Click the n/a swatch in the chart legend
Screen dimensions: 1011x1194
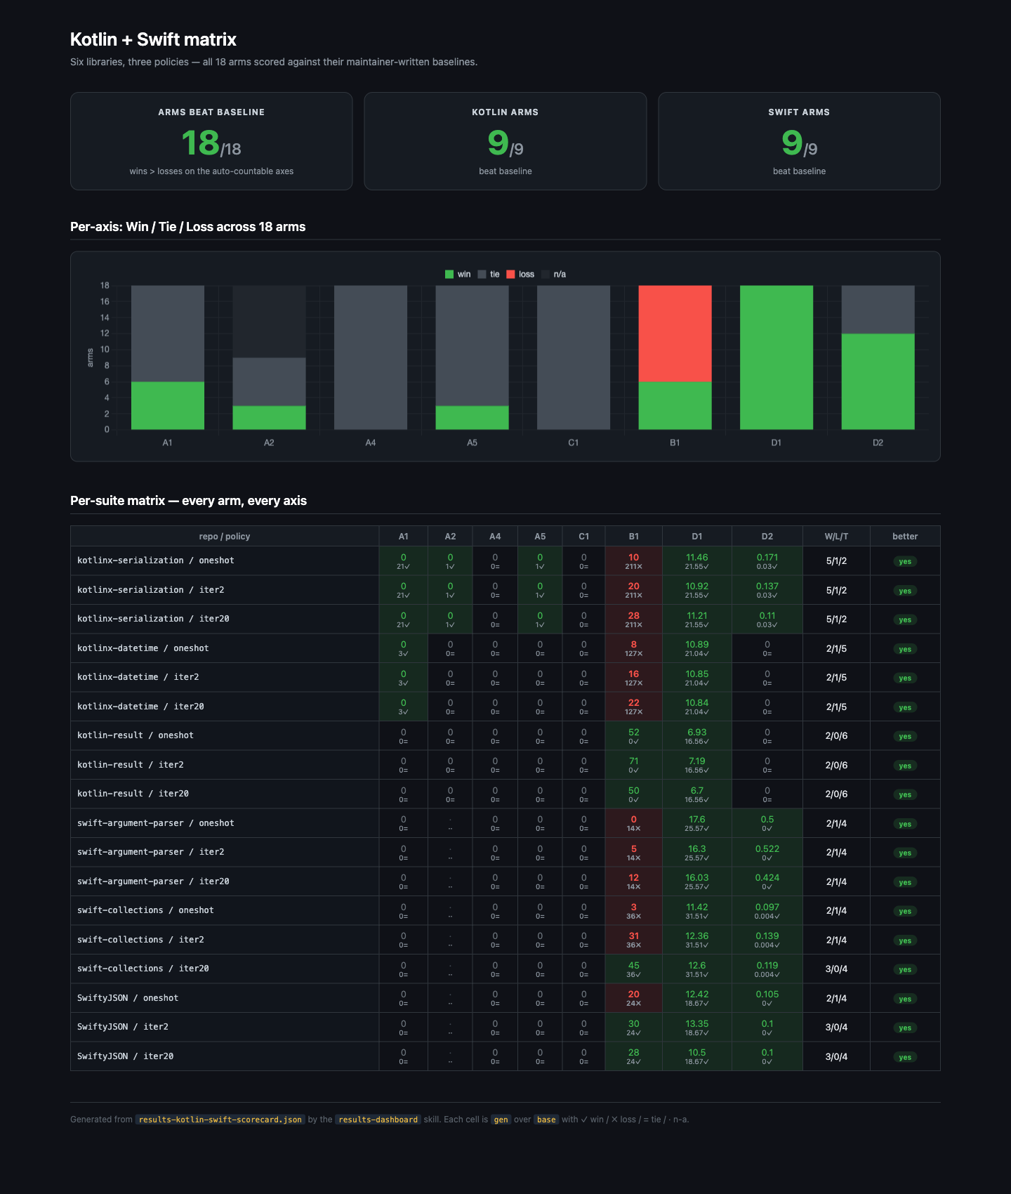coord(545,275)
